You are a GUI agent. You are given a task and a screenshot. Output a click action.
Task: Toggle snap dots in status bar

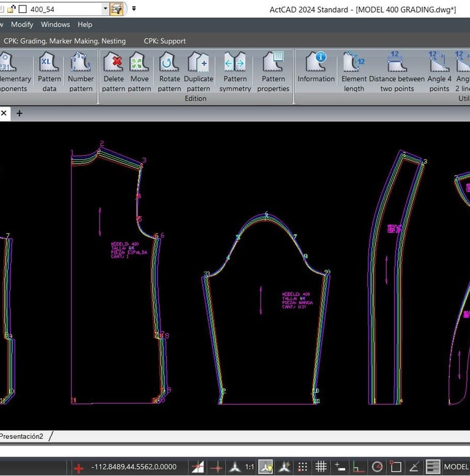[x=302, y=467]
